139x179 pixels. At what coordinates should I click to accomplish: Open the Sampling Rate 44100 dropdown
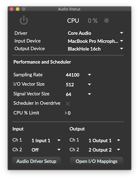point(78,75)
